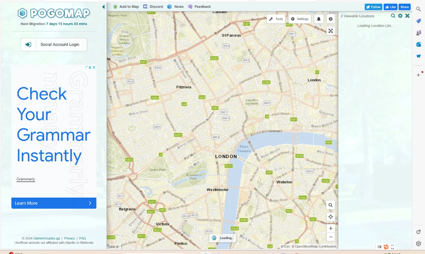Click OpenStreetMap Contributors attribution
This screenshot has height=254, width=425.
[316, 247]
